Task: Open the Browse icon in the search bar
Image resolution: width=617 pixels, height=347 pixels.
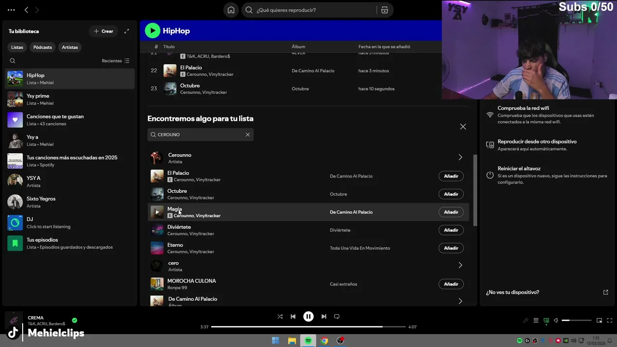Action: (385, 10)
